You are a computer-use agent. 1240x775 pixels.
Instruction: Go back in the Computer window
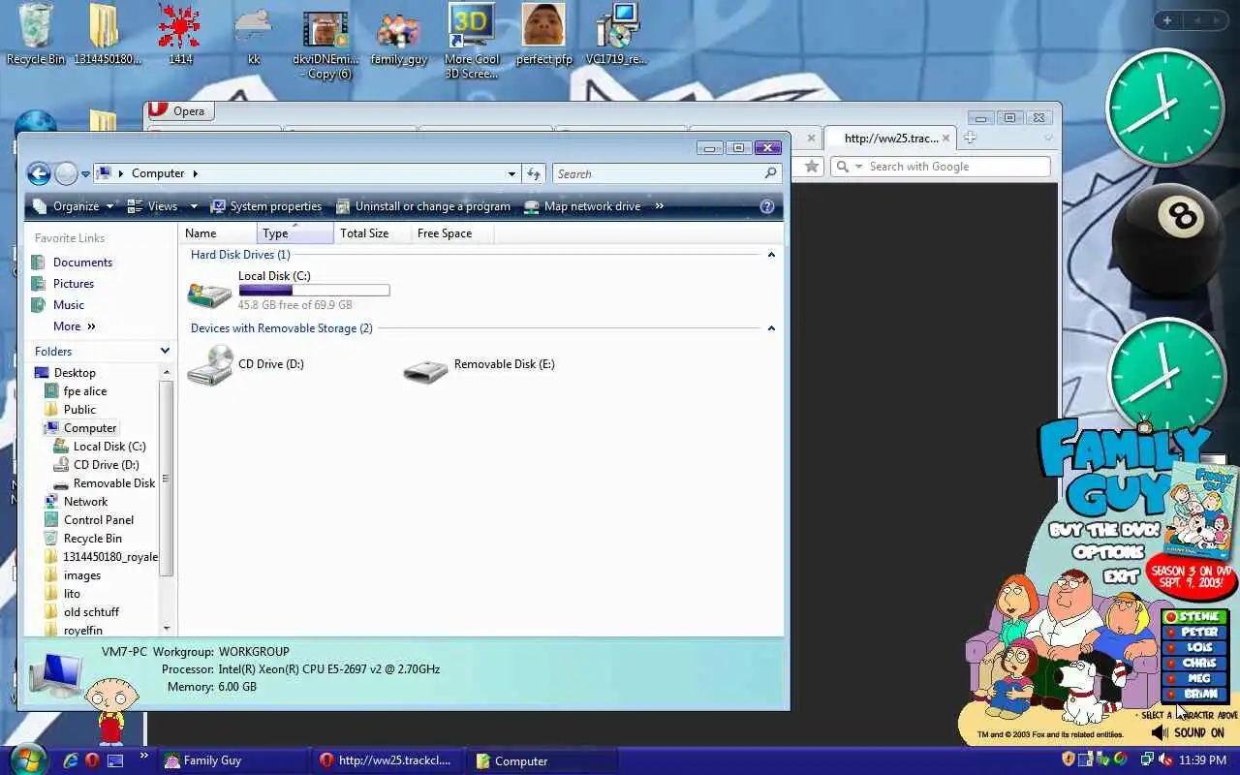(x=39, y=173)
